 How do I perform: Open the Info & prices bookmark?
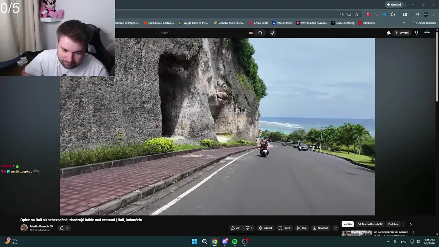tap(282, 23)
